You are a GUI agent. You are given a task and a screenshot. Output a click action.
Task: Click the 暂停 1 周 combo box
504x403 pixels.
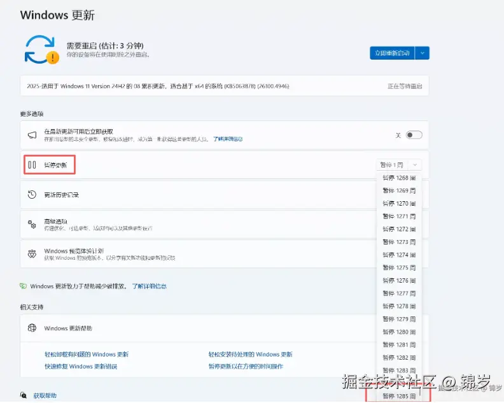pyautogui.click(x=398, y=165)
